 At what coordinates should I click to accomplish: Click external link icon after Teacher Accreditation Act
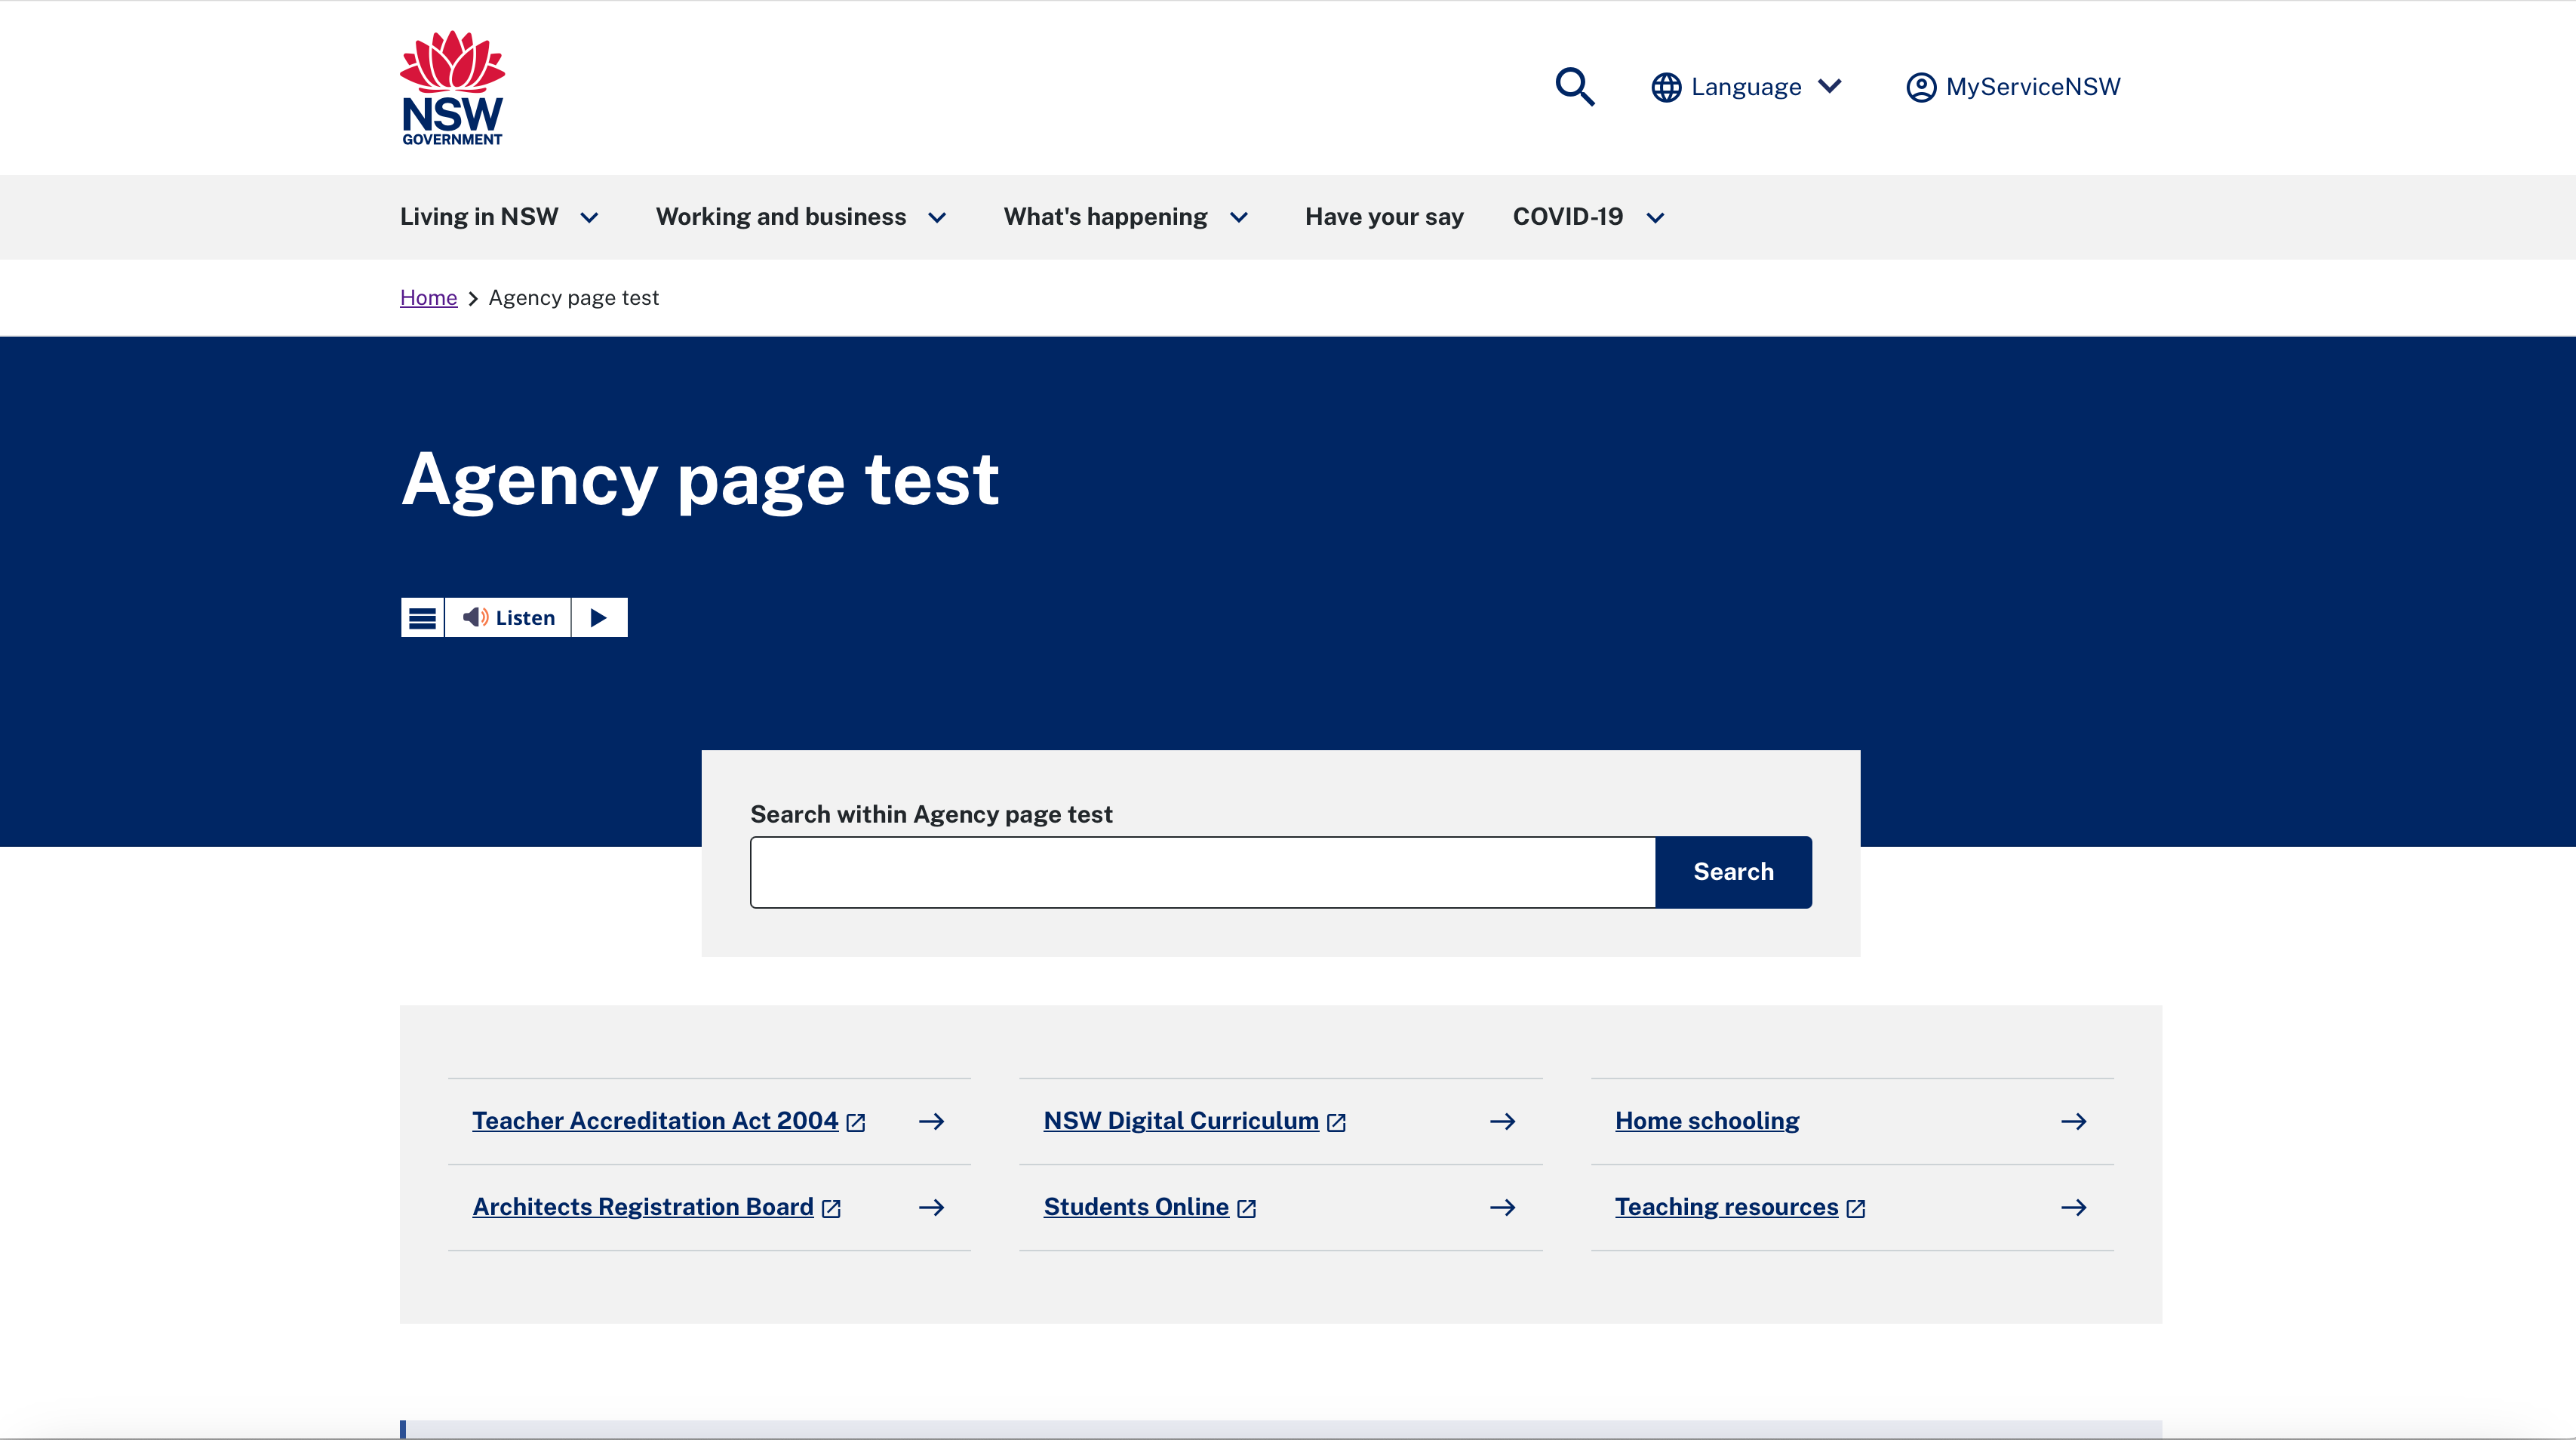click(856, 1123)
